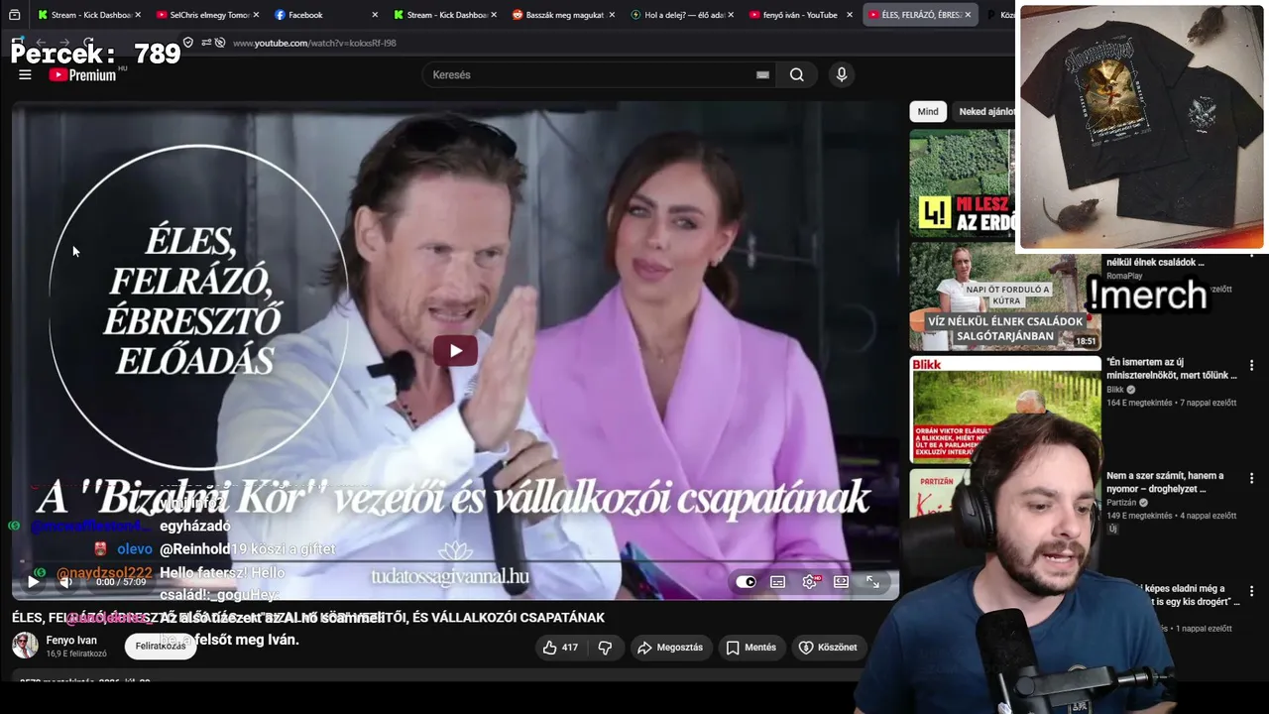The height and width of the screenshot is (714, 1269).
Task: Open more options for the Blikk video
Action: pos(1251,366)
